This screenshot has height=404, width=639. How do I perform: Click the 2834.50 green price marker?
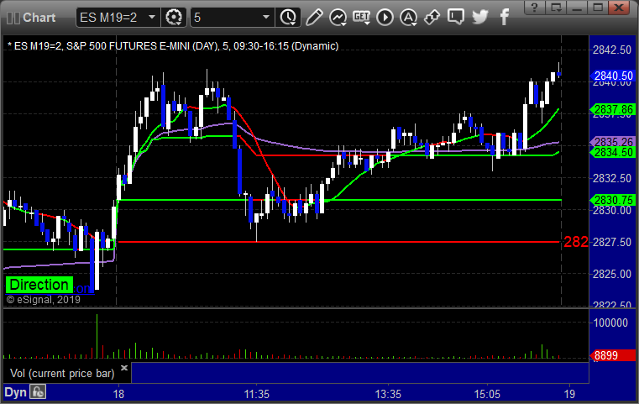(x=612, y=153)
